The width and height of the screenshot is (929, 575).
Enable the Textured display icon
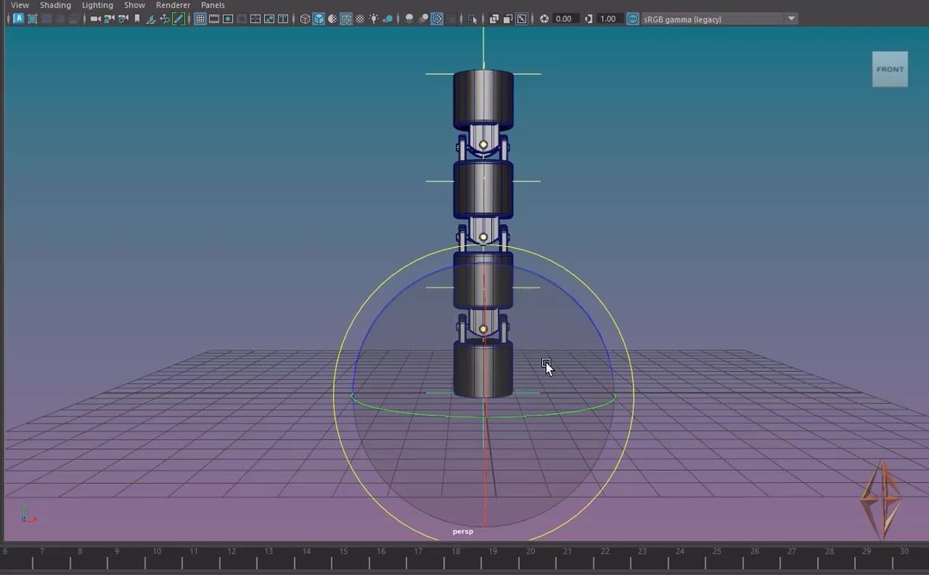[360, 19]
